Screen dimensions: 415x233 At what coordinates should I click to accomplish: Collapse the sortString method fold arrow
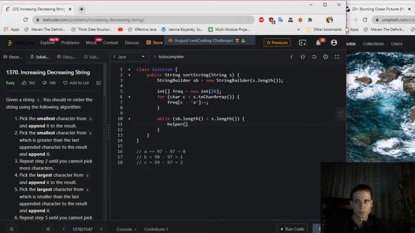(130, 75)
